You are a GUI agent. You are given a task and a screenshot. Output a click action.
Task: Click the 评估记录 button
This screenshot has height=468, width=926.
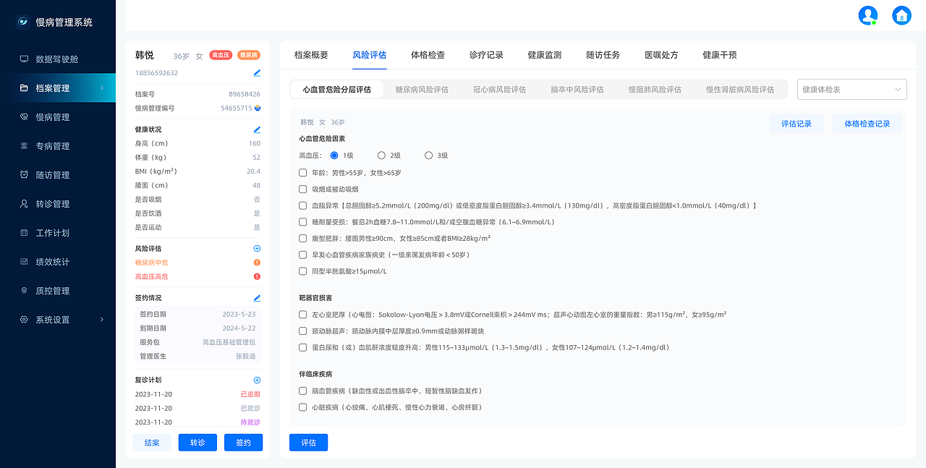pyautogui.click(x=796, y=124)
